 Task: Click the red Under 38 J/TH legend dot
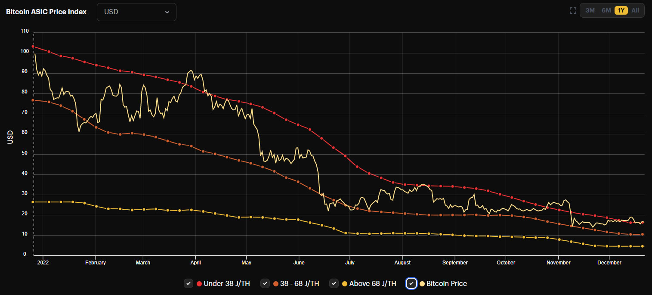point(199,283)
